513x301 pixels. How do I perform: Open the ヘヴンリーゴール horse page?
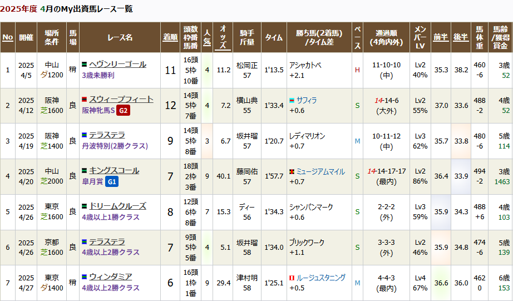117,65
